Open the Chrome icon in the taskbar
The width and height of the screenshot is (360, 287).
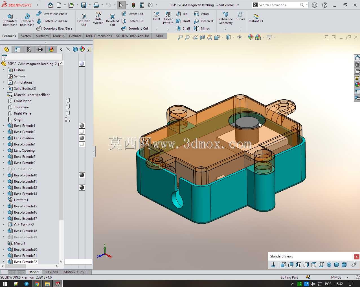click(x=37, y=284)
